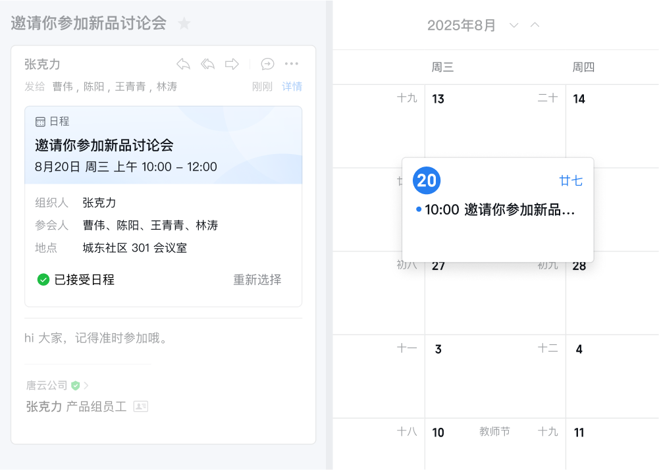Click the 2025年8月 month title
659x470 pixels.
tap(461, 25)
